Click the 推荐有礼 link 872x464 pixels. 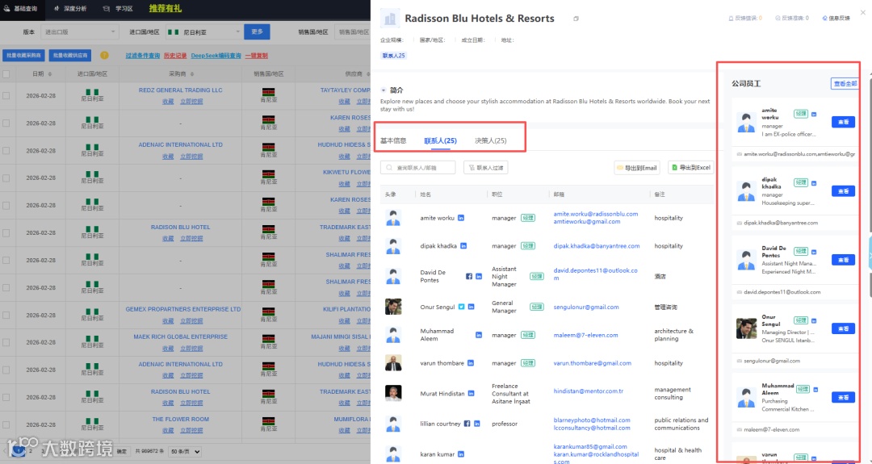point(166,9)
